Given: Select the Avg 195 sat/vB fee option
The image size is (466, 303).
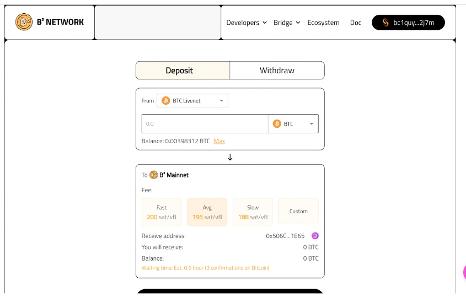Looking at the screenshot, I should [207, 212].
